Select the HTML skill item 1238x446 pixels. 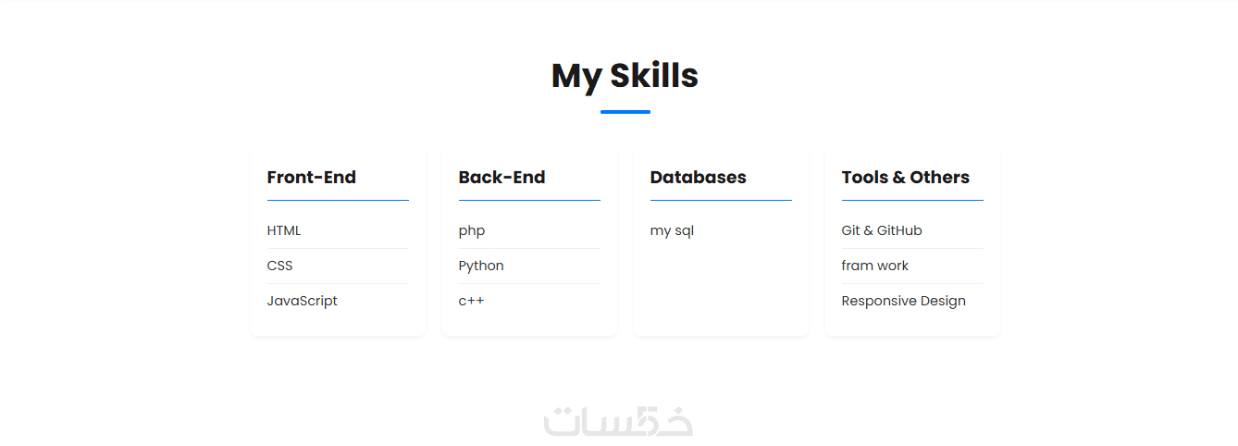pyautogui.click(x=284, y=230)
